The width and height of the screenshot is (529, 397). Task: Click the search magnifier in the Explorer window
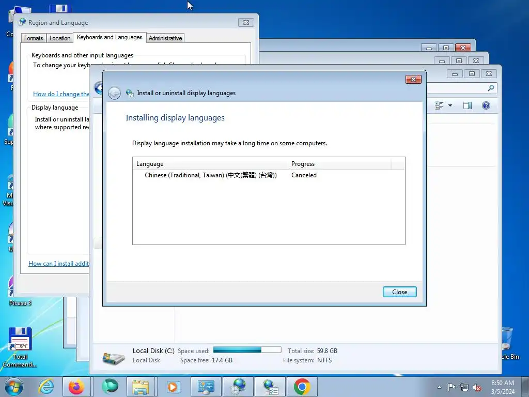pos(491,88)
